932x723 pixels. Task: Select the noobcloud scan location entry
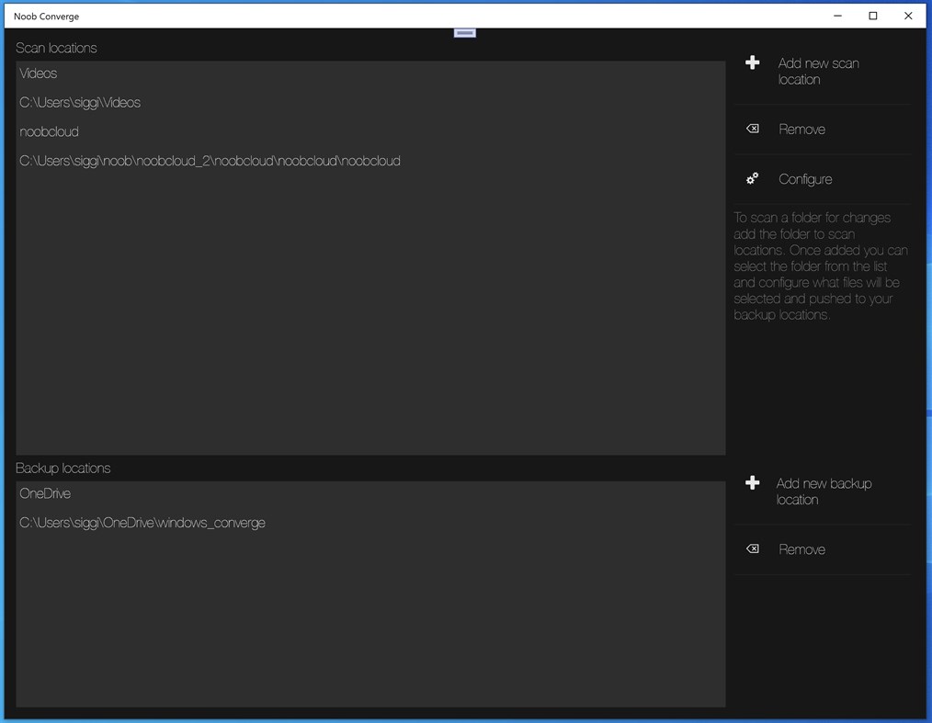tap(49, 131)
